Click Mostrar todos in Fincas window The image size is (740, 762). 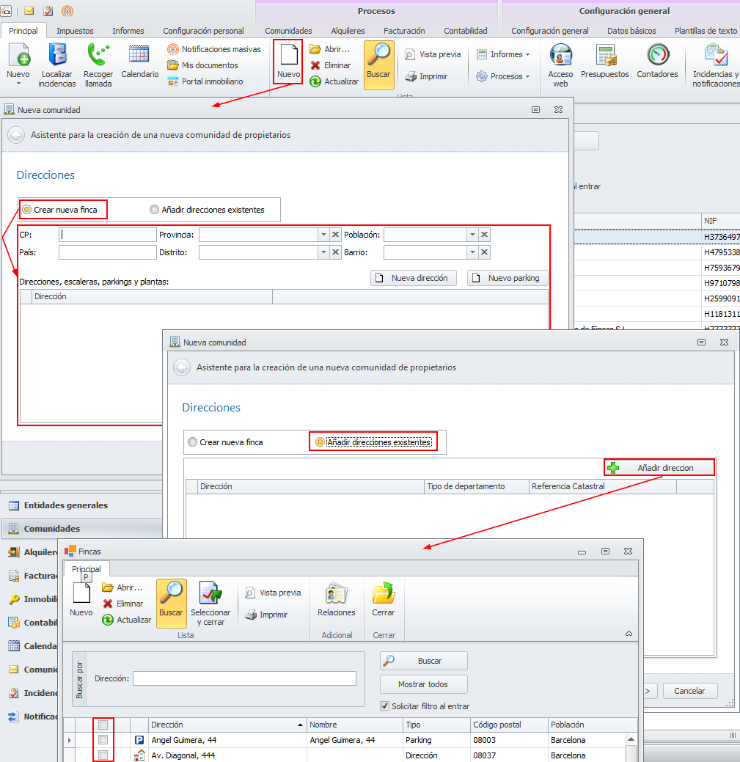coord(423,684)
